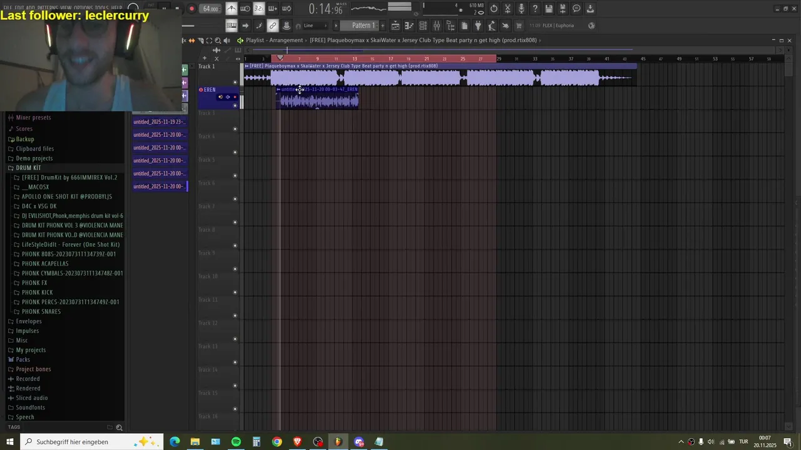Viewport: 801px width, 450px height.
Task: Toggle the 3.2.1 countdown before recording
Action: click(258, 9)
